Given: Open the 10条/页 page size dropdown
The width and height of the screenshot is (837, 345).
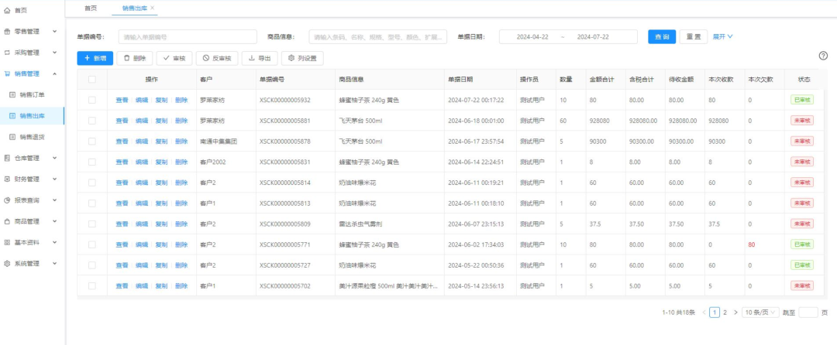Looking at the screenshot, I should pyautogui.click(x=759, y=313).
